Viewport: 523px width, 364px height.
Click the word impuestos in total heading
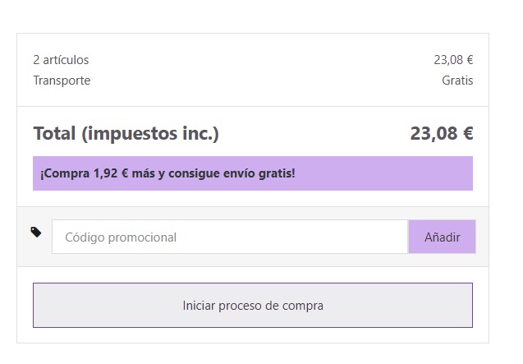(133, 134)
